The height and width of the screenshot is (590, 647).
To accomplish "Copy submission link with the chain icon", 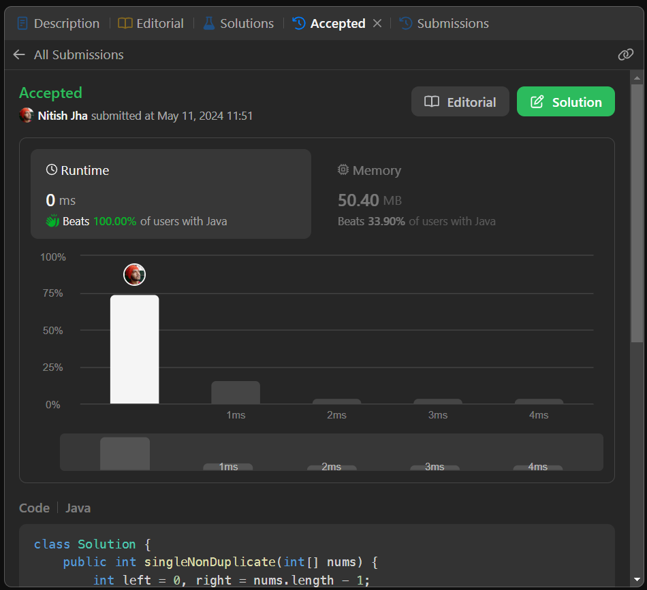I will click(625, 54).
